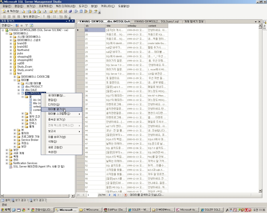Switch to the SQLQuery1.sql tab
The width and height of the screenshot is (267, 213).
point(156,22)
